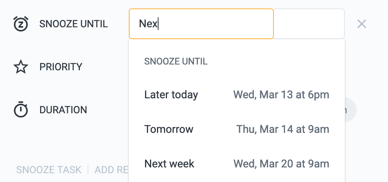Click the "Wed, Mar 13 at 6pm" date

click(x=281, y=95)
